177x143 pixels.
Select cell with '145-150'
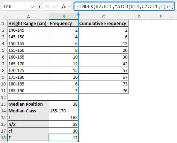[28, 37]
